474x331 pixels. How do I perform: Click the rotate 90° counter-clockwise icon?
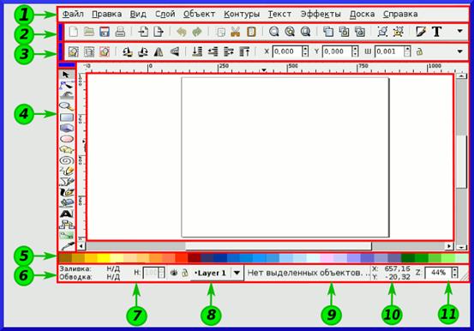[x=127, y=51]
